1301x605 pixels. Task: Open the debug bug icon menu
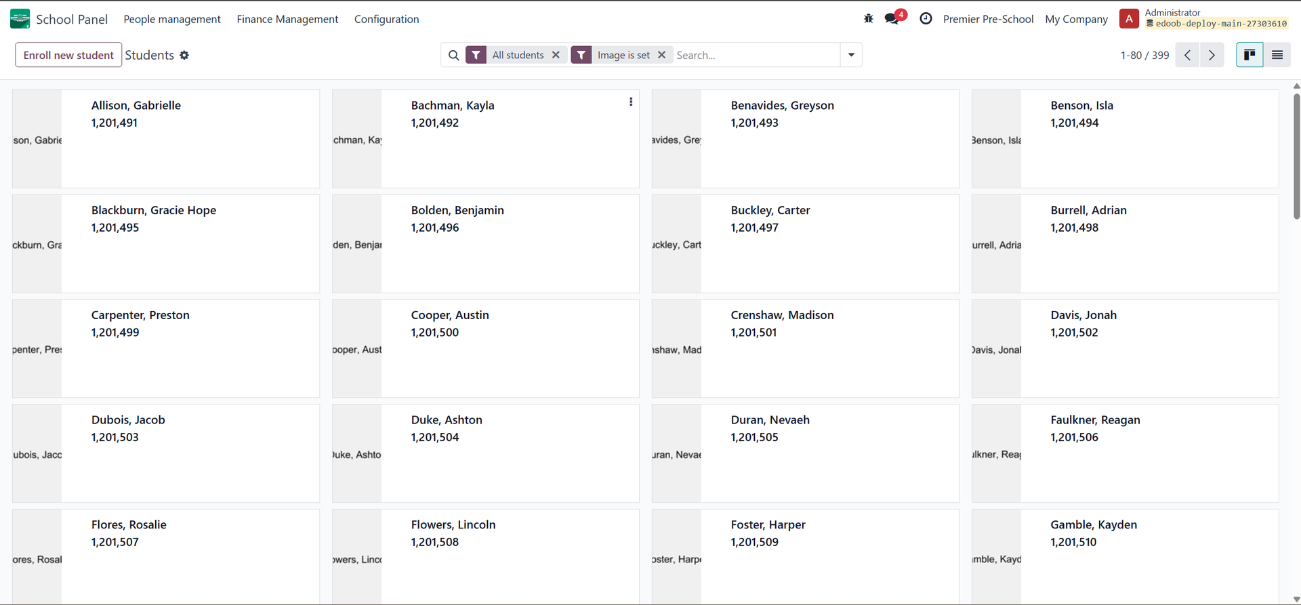(868, 19)
